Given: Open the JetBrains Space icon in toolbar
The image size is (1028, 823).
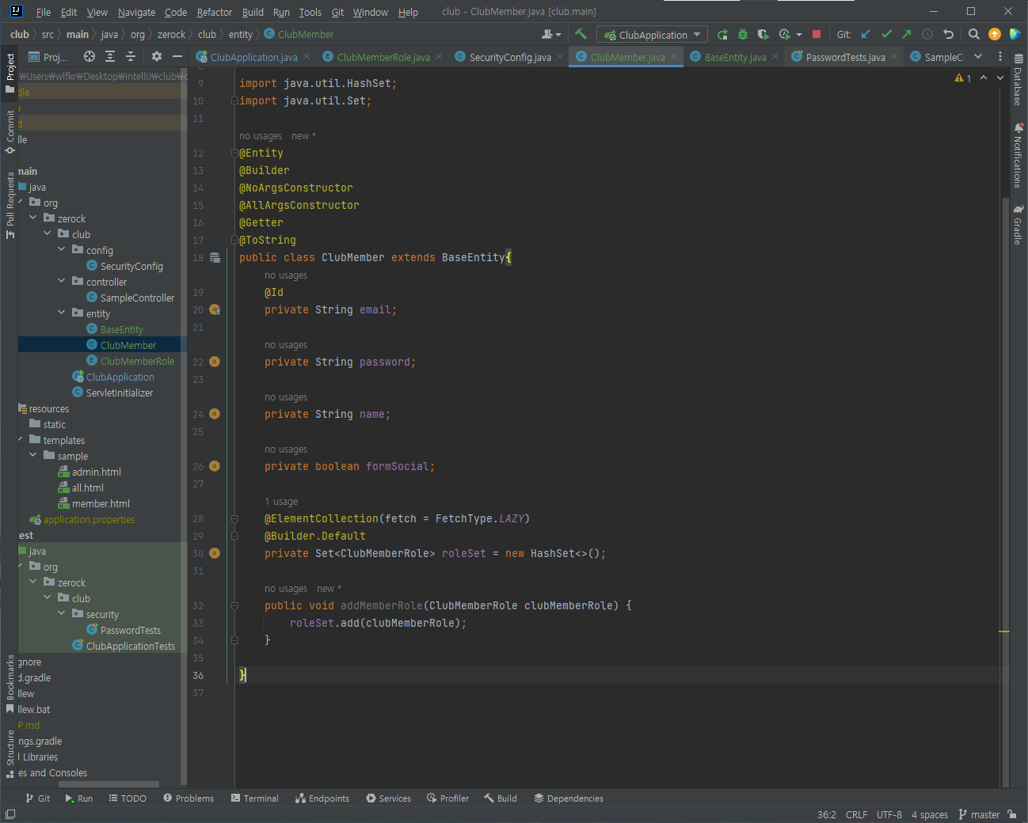Looking at the screenshot, I should pos(1015,34).
